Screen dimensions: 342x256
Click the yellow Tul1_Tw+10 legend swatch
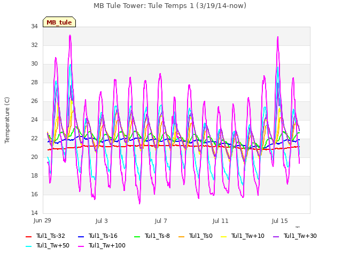223,237
